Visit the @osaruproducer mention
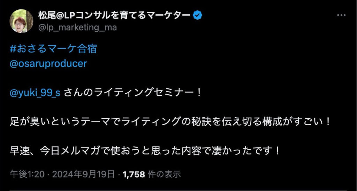Screen dimensions: 357x191 pos(48,64)
